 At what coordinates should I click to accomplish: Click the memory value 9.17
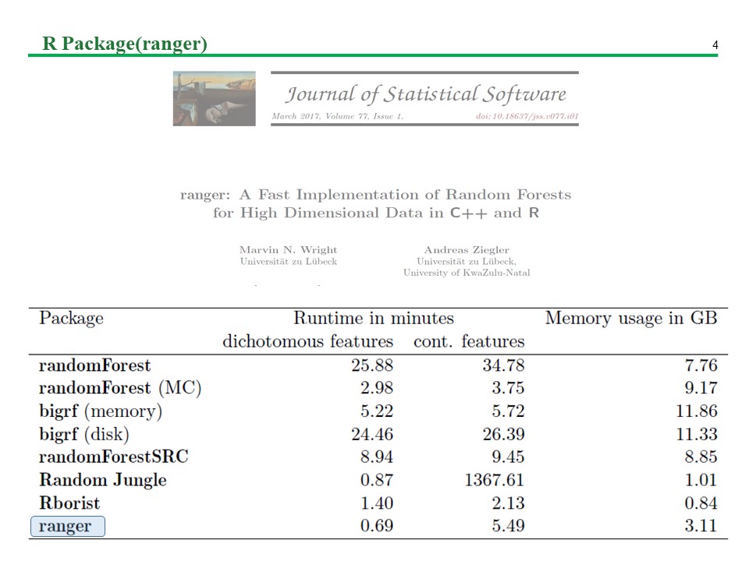tap(701, 388)
